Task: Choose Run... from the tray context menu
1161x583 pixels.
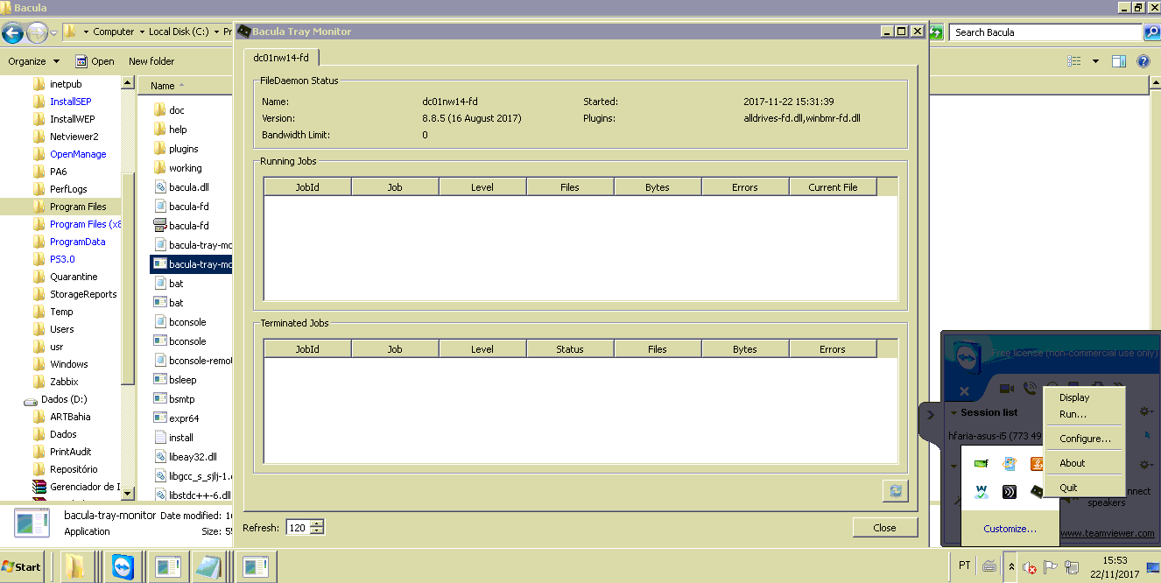Action: 1073,414
